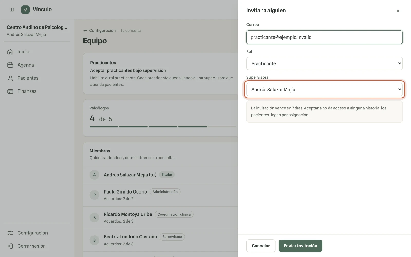411x257 pixels.
Task: Click the Pacientes person icon
Action: 10,78
